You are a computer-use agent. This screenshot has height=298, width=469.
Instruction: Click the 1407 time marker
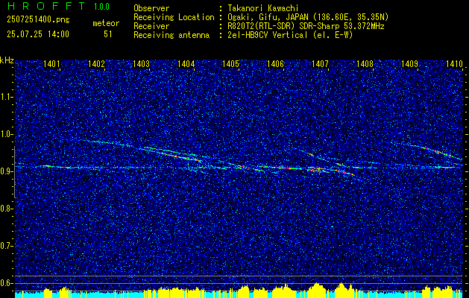[320, 64]
